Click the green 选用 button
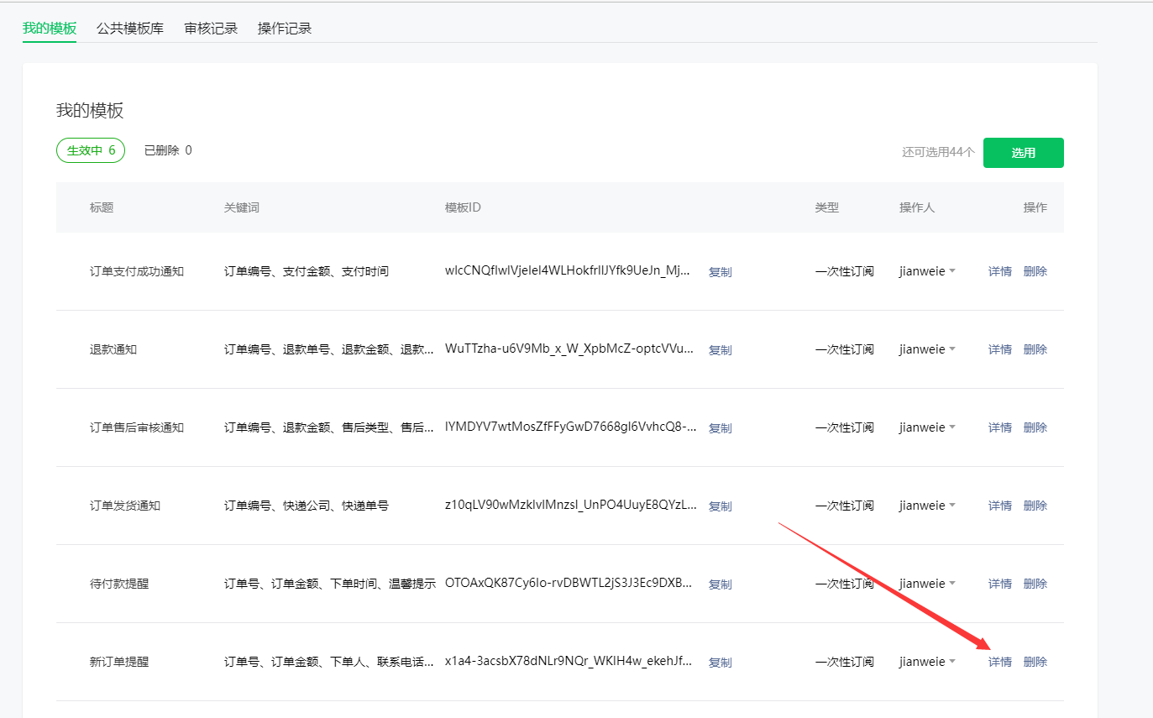The width and height of the screenshot is (1153, 718). coord(1023,153)
